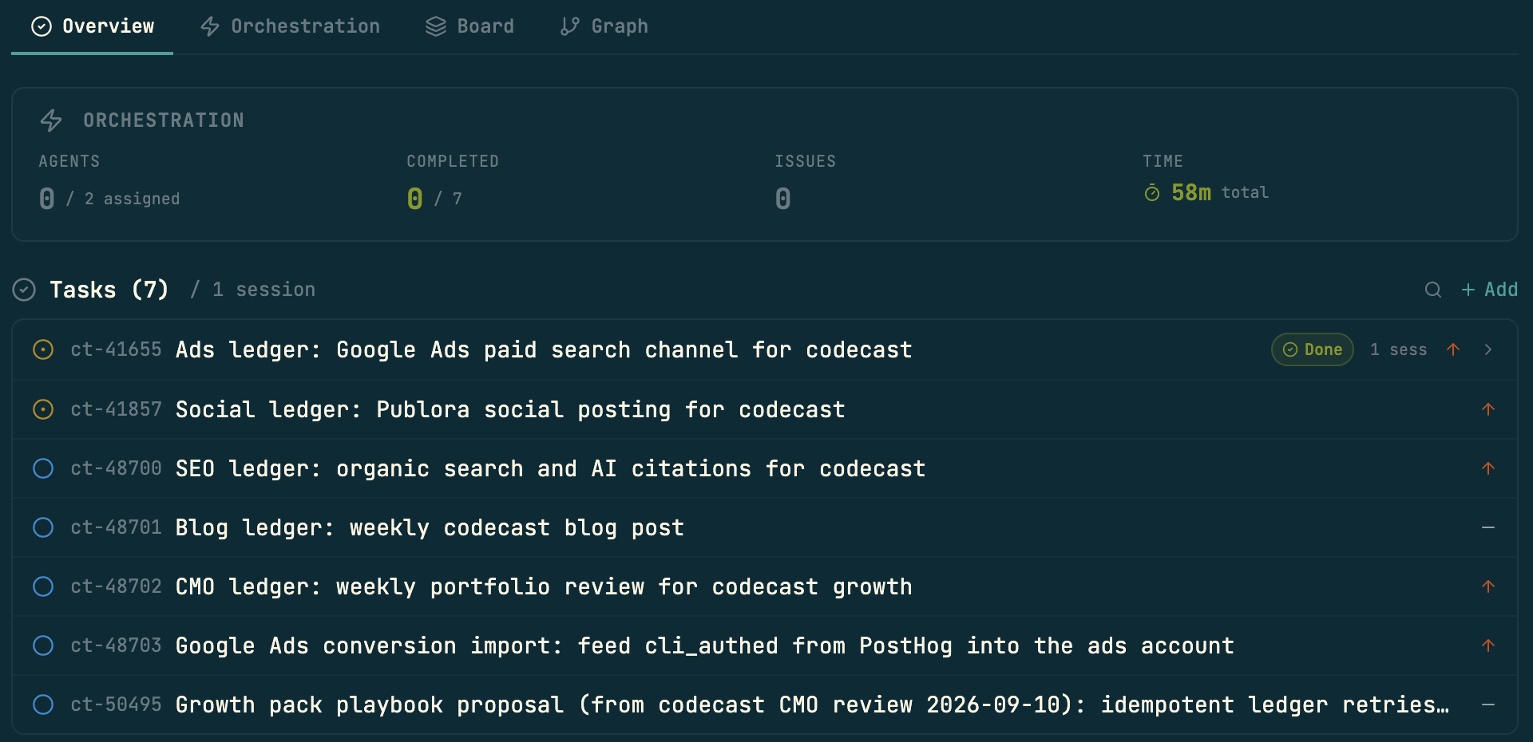
Task: Switch to the Overview tab
Action: [x=92, y=26]
